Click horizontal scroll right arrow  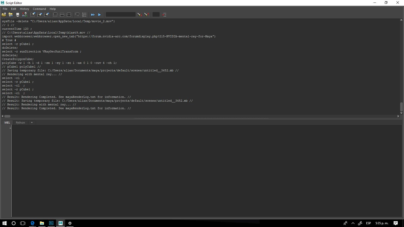click(x=398, y=116)
